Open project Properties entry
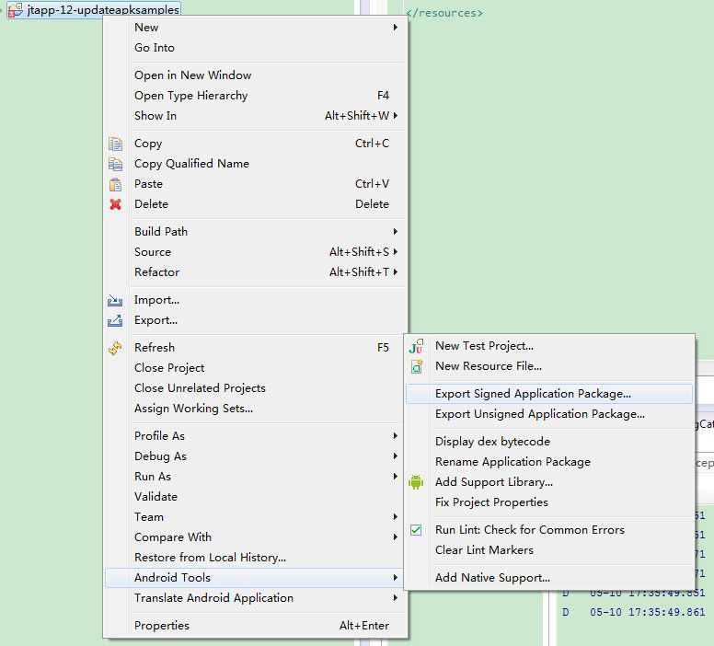Viewport: 714px width, 646px height. (256, 626)
